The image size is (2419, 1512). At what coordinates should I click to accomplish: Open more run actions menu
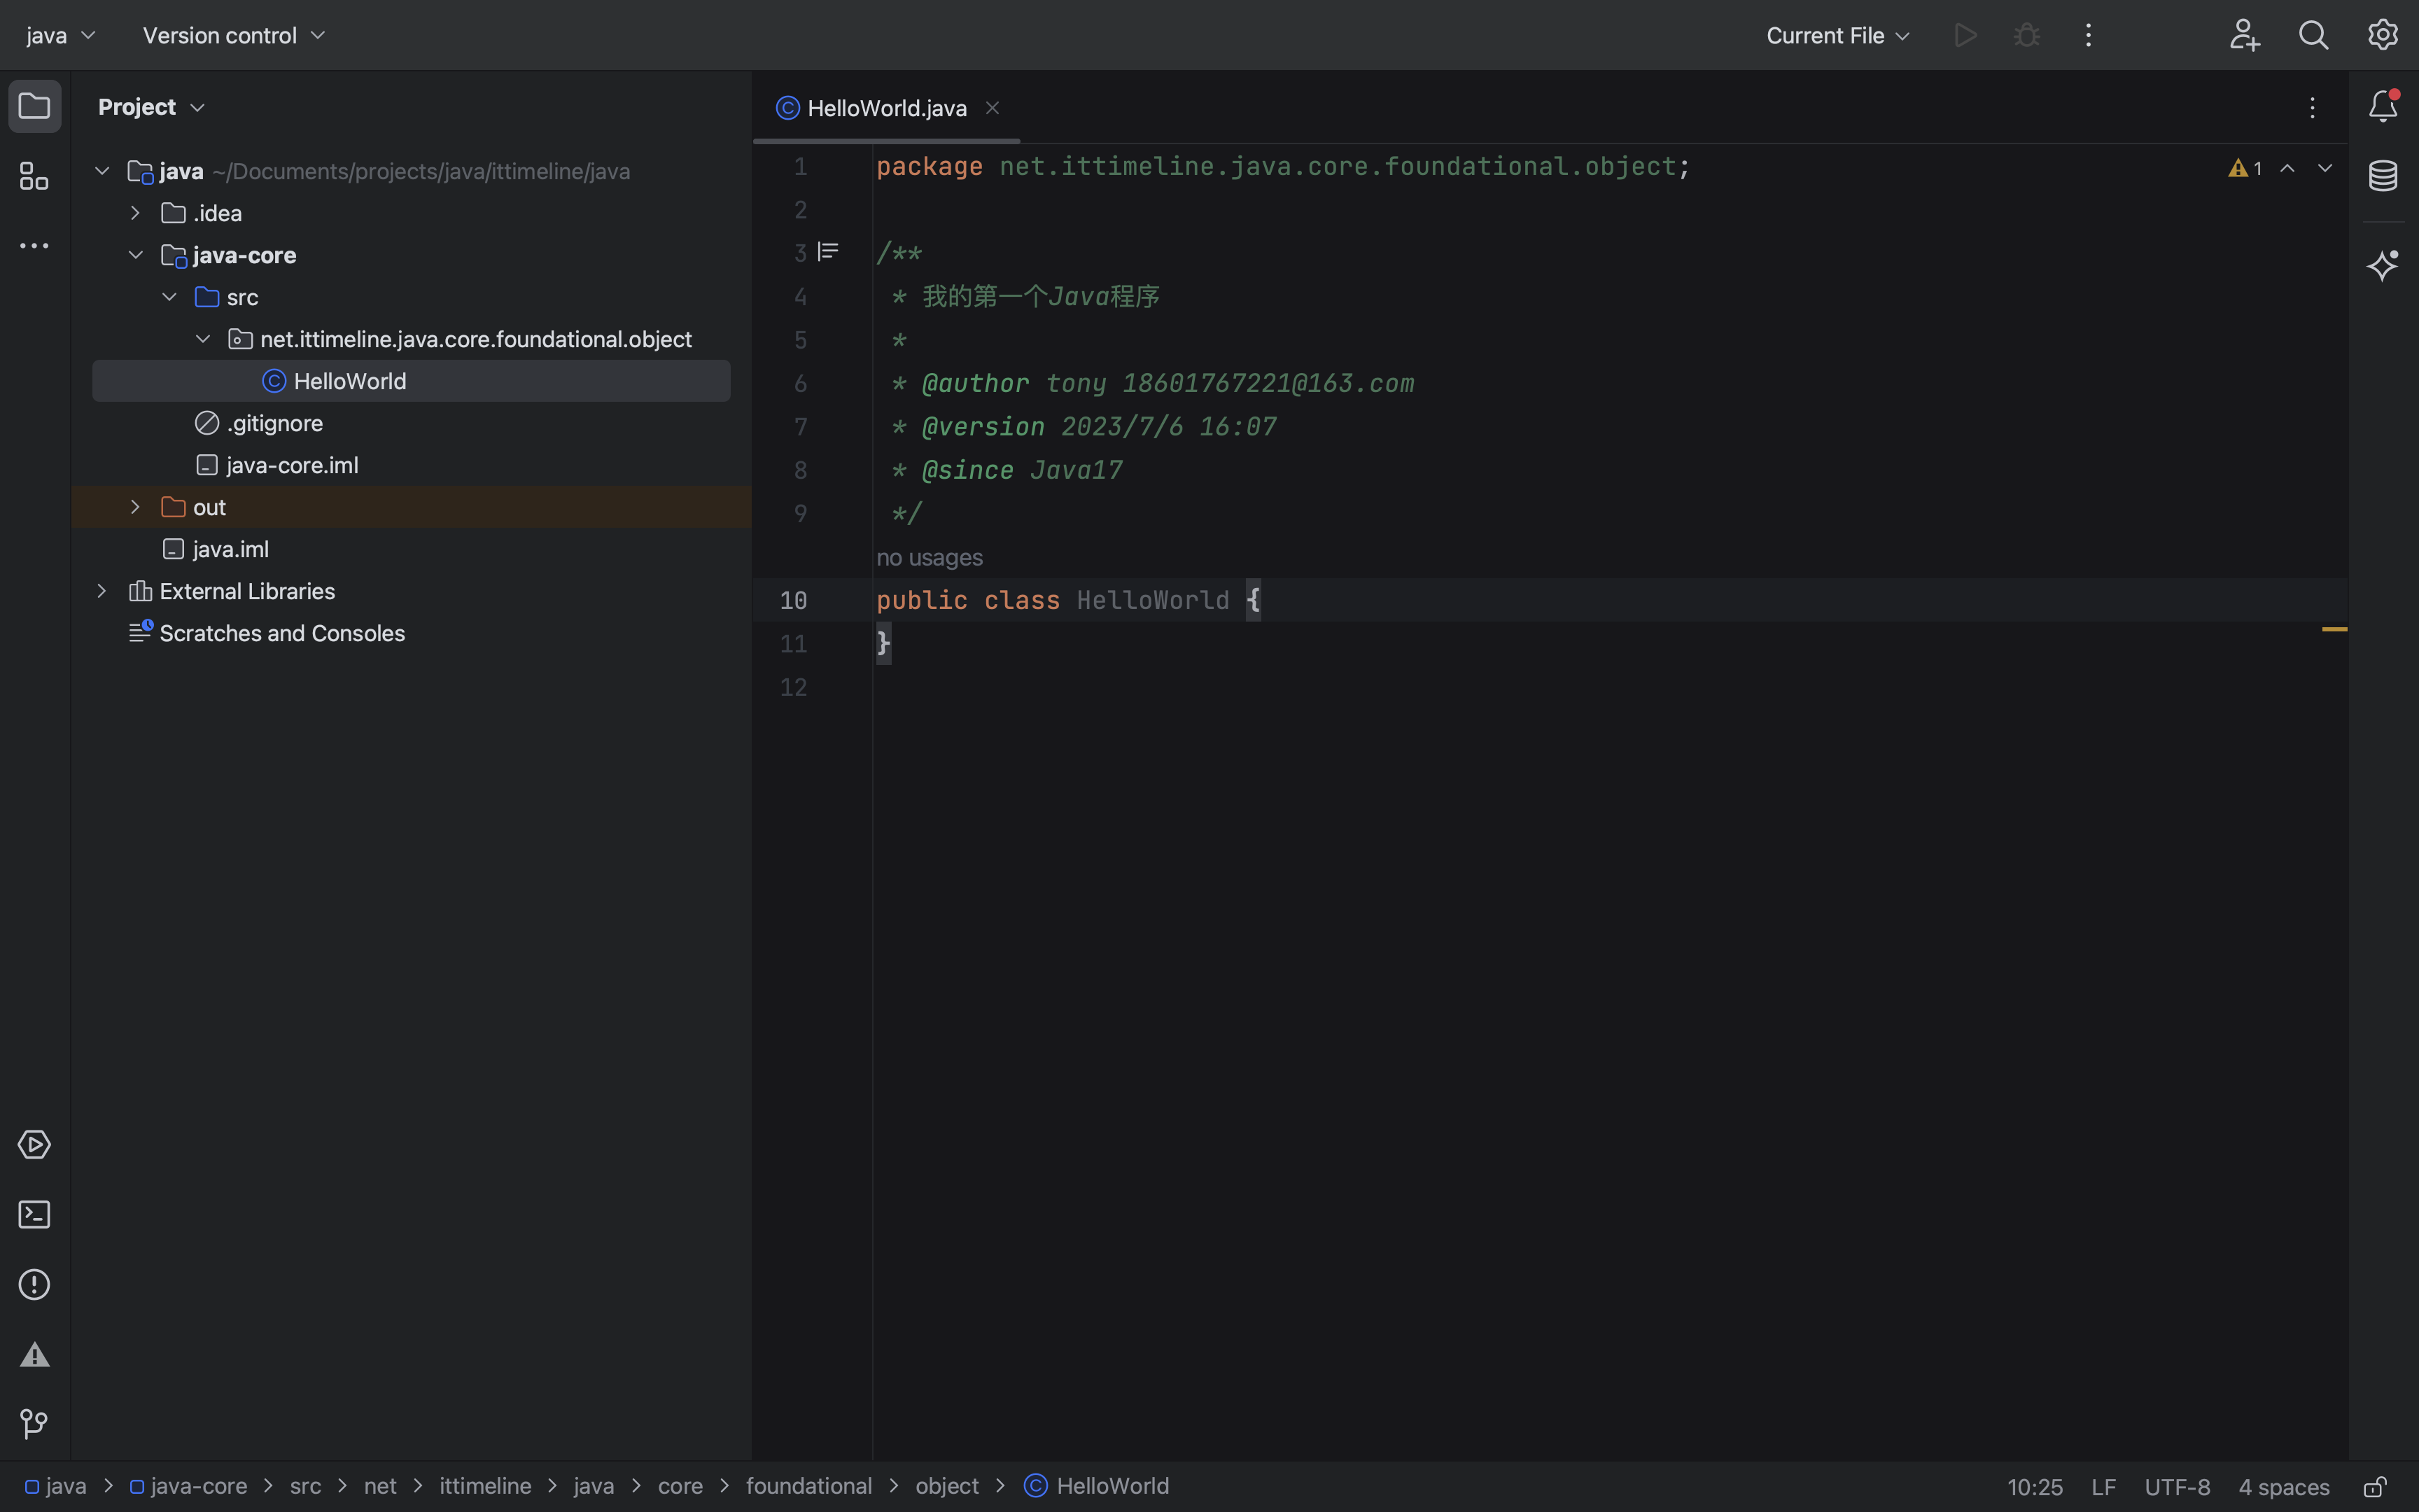coord(2088,35)
